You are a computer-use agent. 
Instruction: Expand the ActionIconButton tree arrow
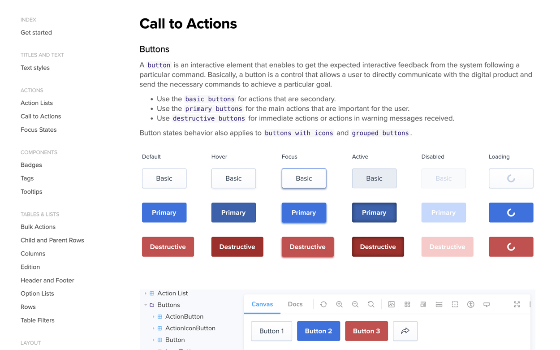click(153, 328)
